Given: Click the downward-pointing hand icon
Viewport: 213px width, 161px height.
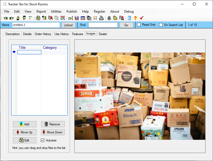Looking at the screenshot, I should point(24,18).
